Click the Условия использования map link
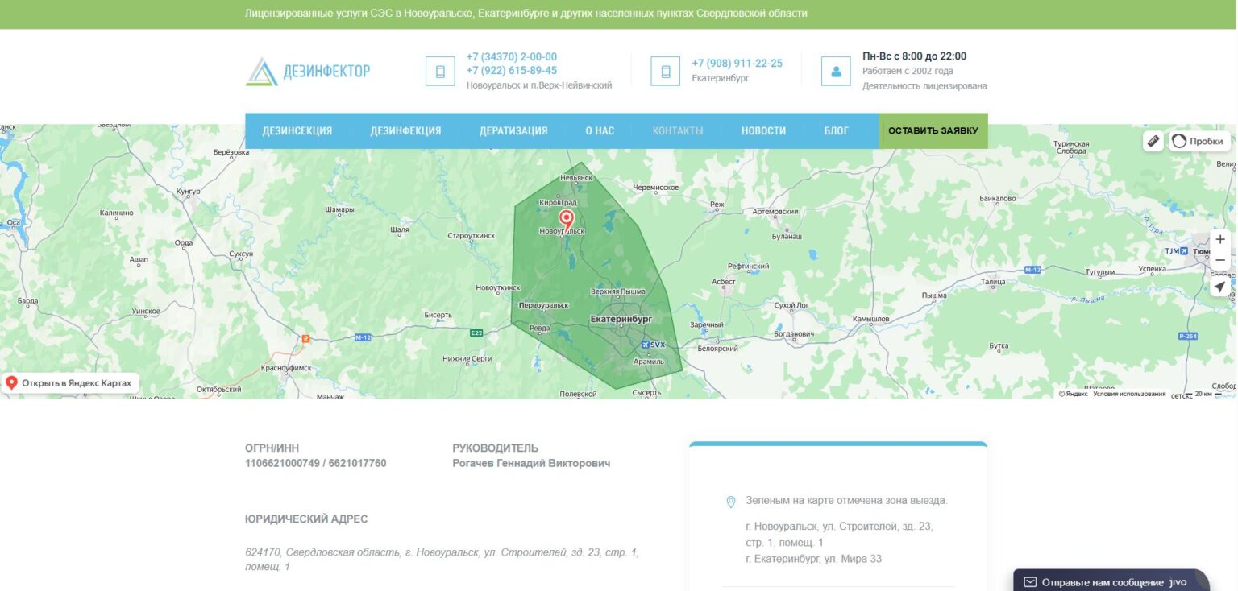Viewport: 1238px width, 591px height. tap(1129, 394)
